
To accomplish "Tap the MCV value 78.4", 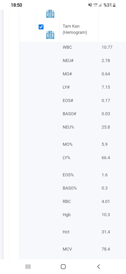I will pos(106,249).
